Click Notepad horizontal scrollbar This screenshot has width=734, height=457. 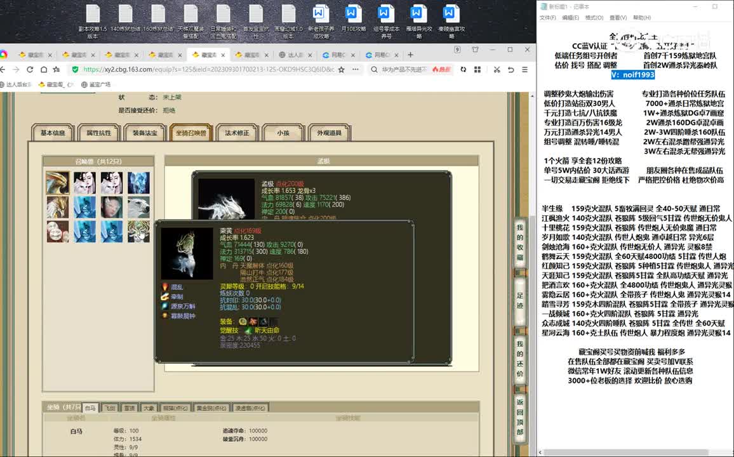click(627, 453)
